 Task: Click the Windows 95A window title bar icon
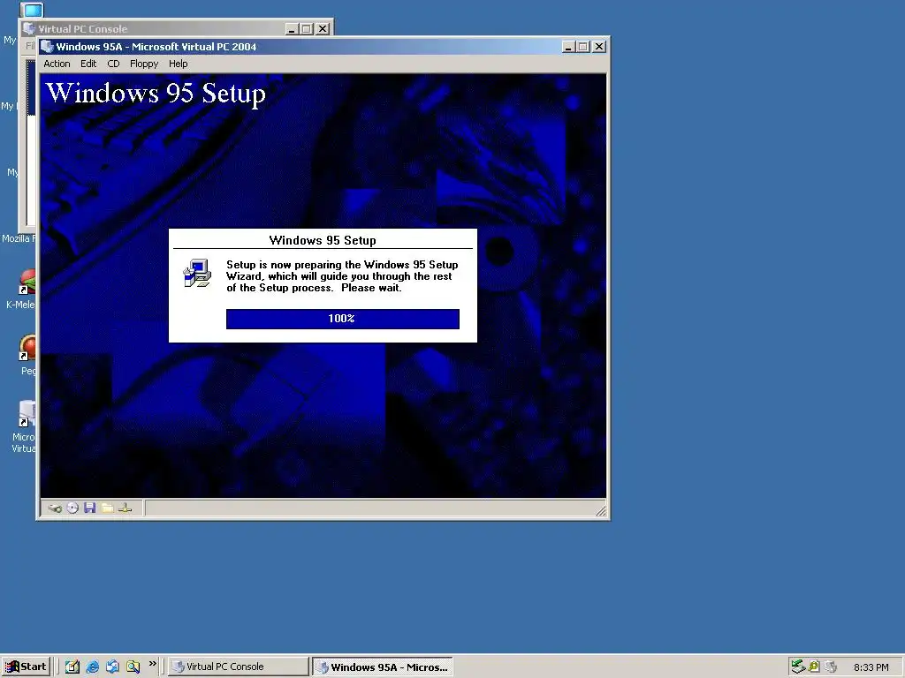click(x=48, y=47)
